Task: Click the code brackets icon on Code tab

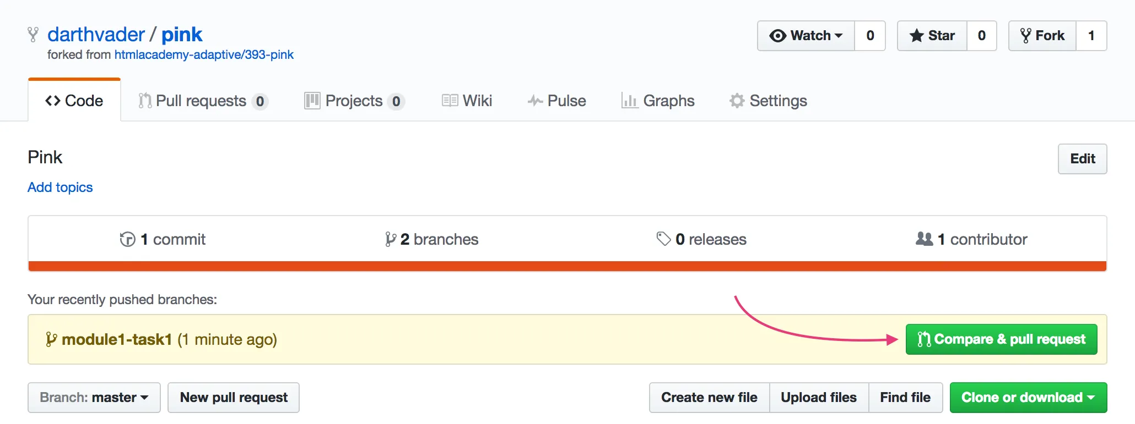Action: pos(53,101)
